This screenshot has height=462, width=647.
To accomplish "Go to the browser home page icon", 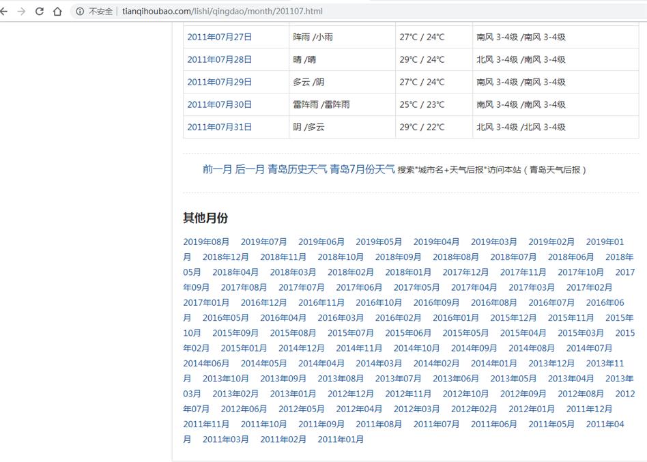I will (57, 11).
